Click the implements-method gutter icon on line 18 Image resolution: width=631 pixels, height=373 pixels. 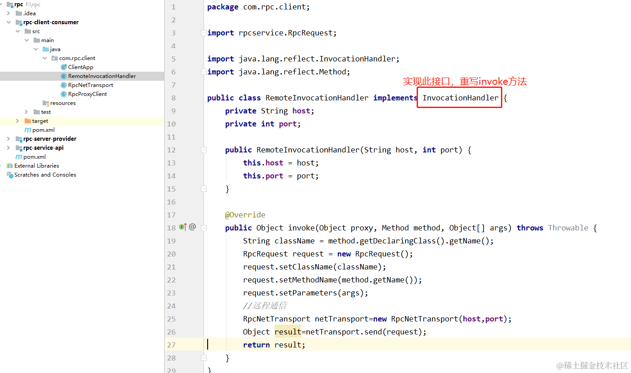click(183, 227)
